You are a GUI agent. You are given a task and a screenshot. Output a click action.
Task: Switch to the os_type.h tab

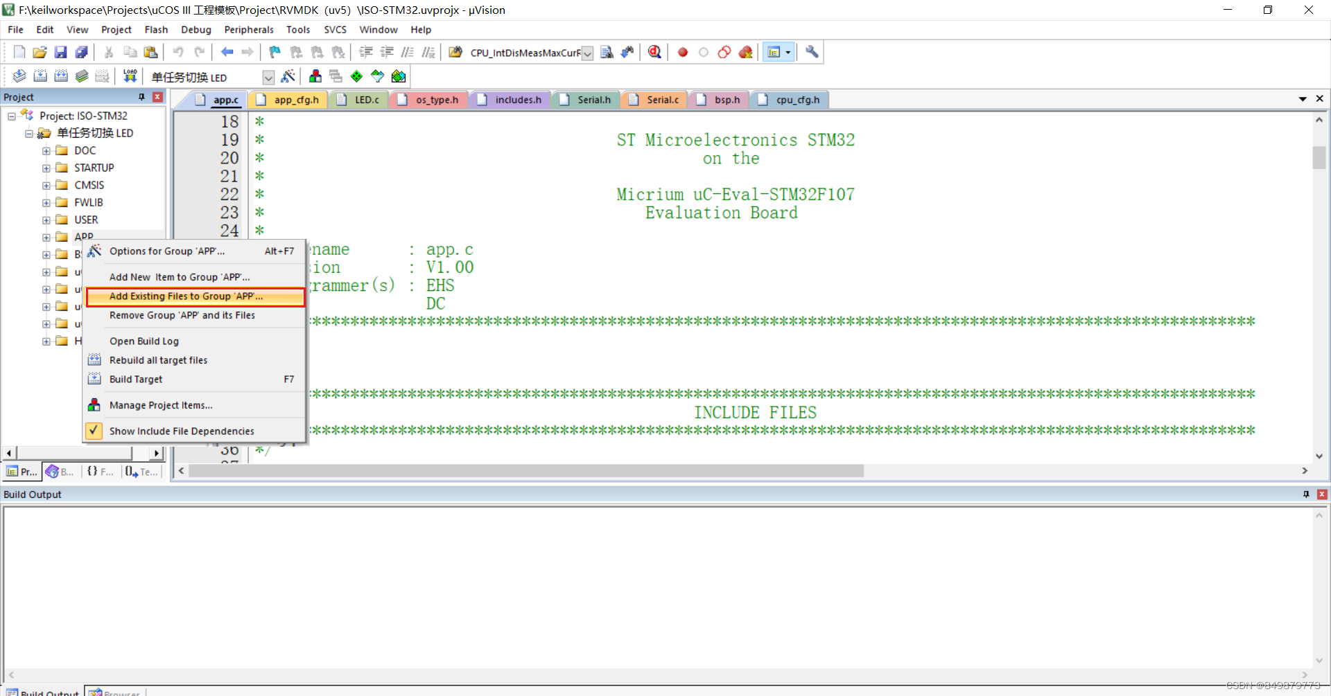tap(430, 100)
